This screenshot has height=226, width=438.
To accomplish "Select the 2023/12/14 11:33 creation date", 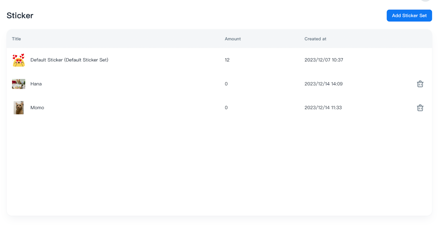I will pos(323,108).
